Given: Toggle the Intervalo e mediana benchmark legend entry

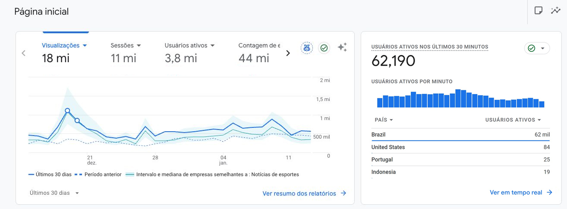Looking at the screenshot, I should [x=212, y=174].
